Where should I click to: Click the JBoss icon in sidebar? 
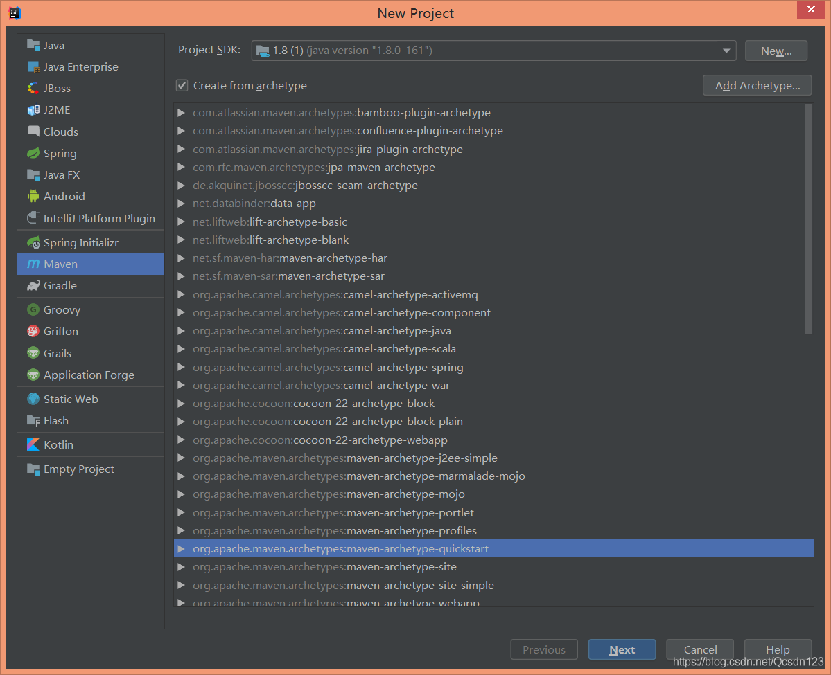click(33, 89)
